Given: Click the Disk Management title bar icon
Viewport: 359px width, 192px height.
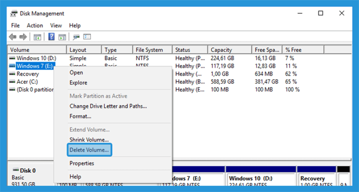Looking at the screenshot, I should 14,14.
